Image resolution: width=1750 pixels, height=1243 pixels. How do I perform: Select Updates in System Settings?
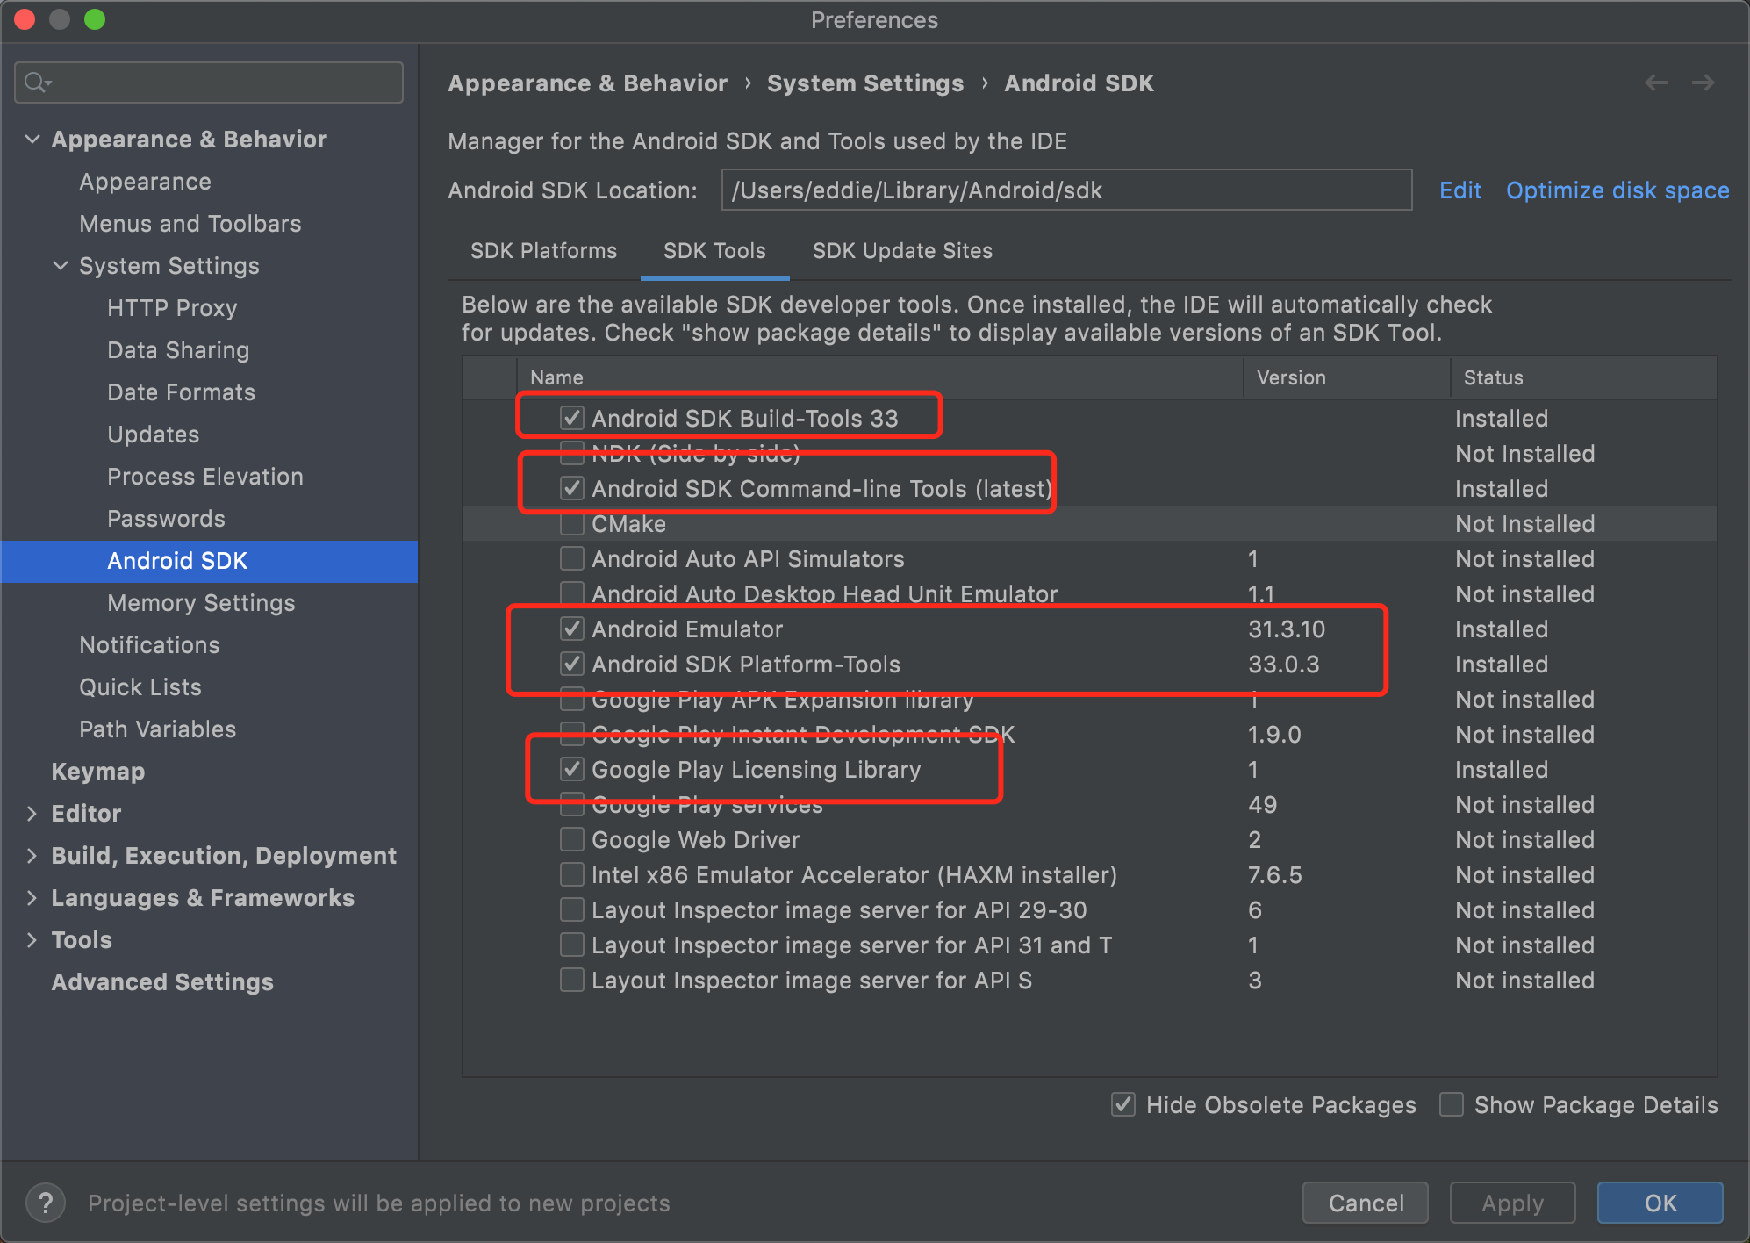[154, 435]
